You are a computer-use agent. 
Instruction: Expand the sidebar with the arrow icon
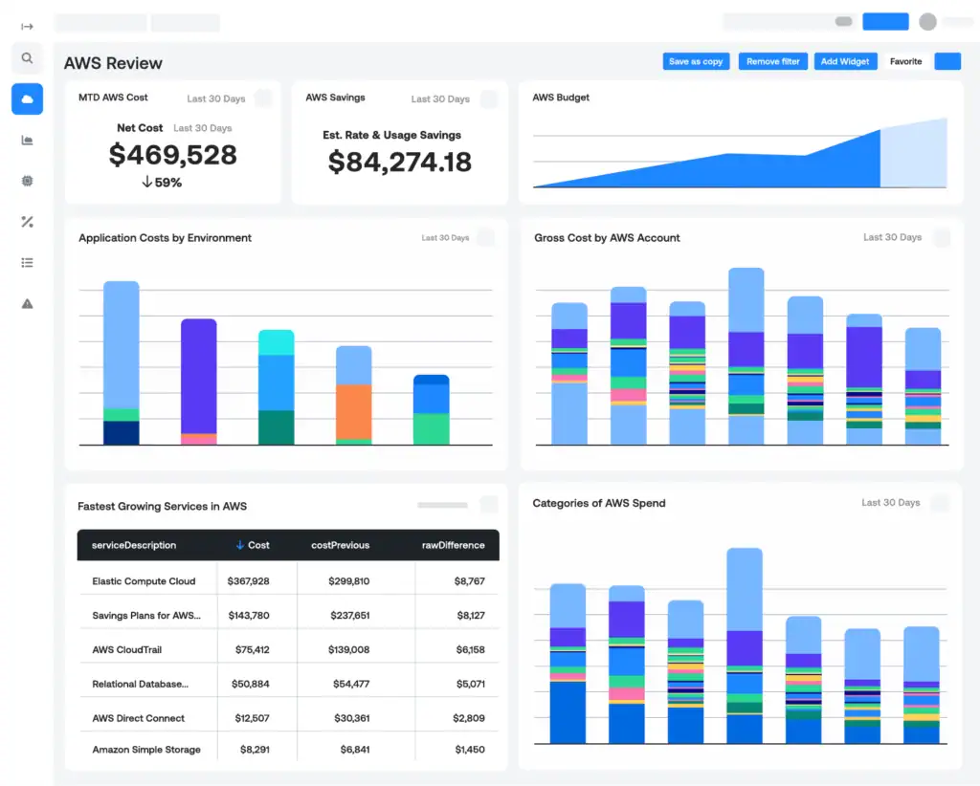pyautogui.click(x=27, y=26)
